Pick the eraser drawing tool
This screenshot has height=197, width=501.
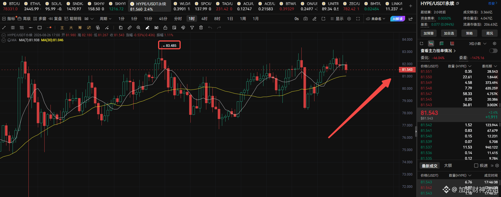pyautogui.click(x=147, y=28)
